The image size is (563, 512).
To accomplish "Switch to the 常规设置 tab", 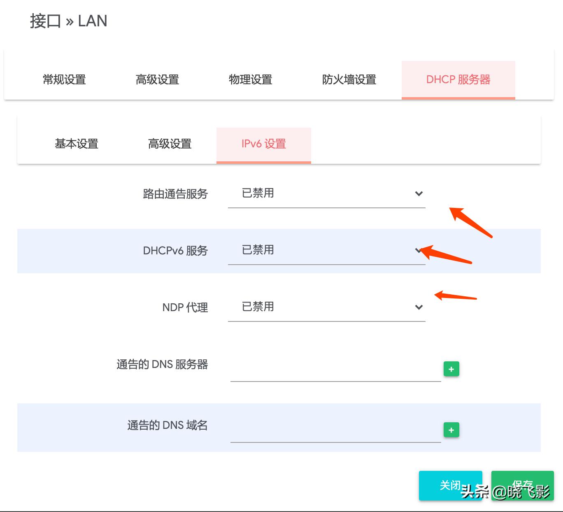I will coord(64,79).
